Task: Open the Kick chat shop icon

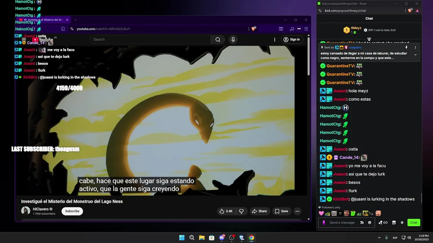Action: (x=394, y=222)
